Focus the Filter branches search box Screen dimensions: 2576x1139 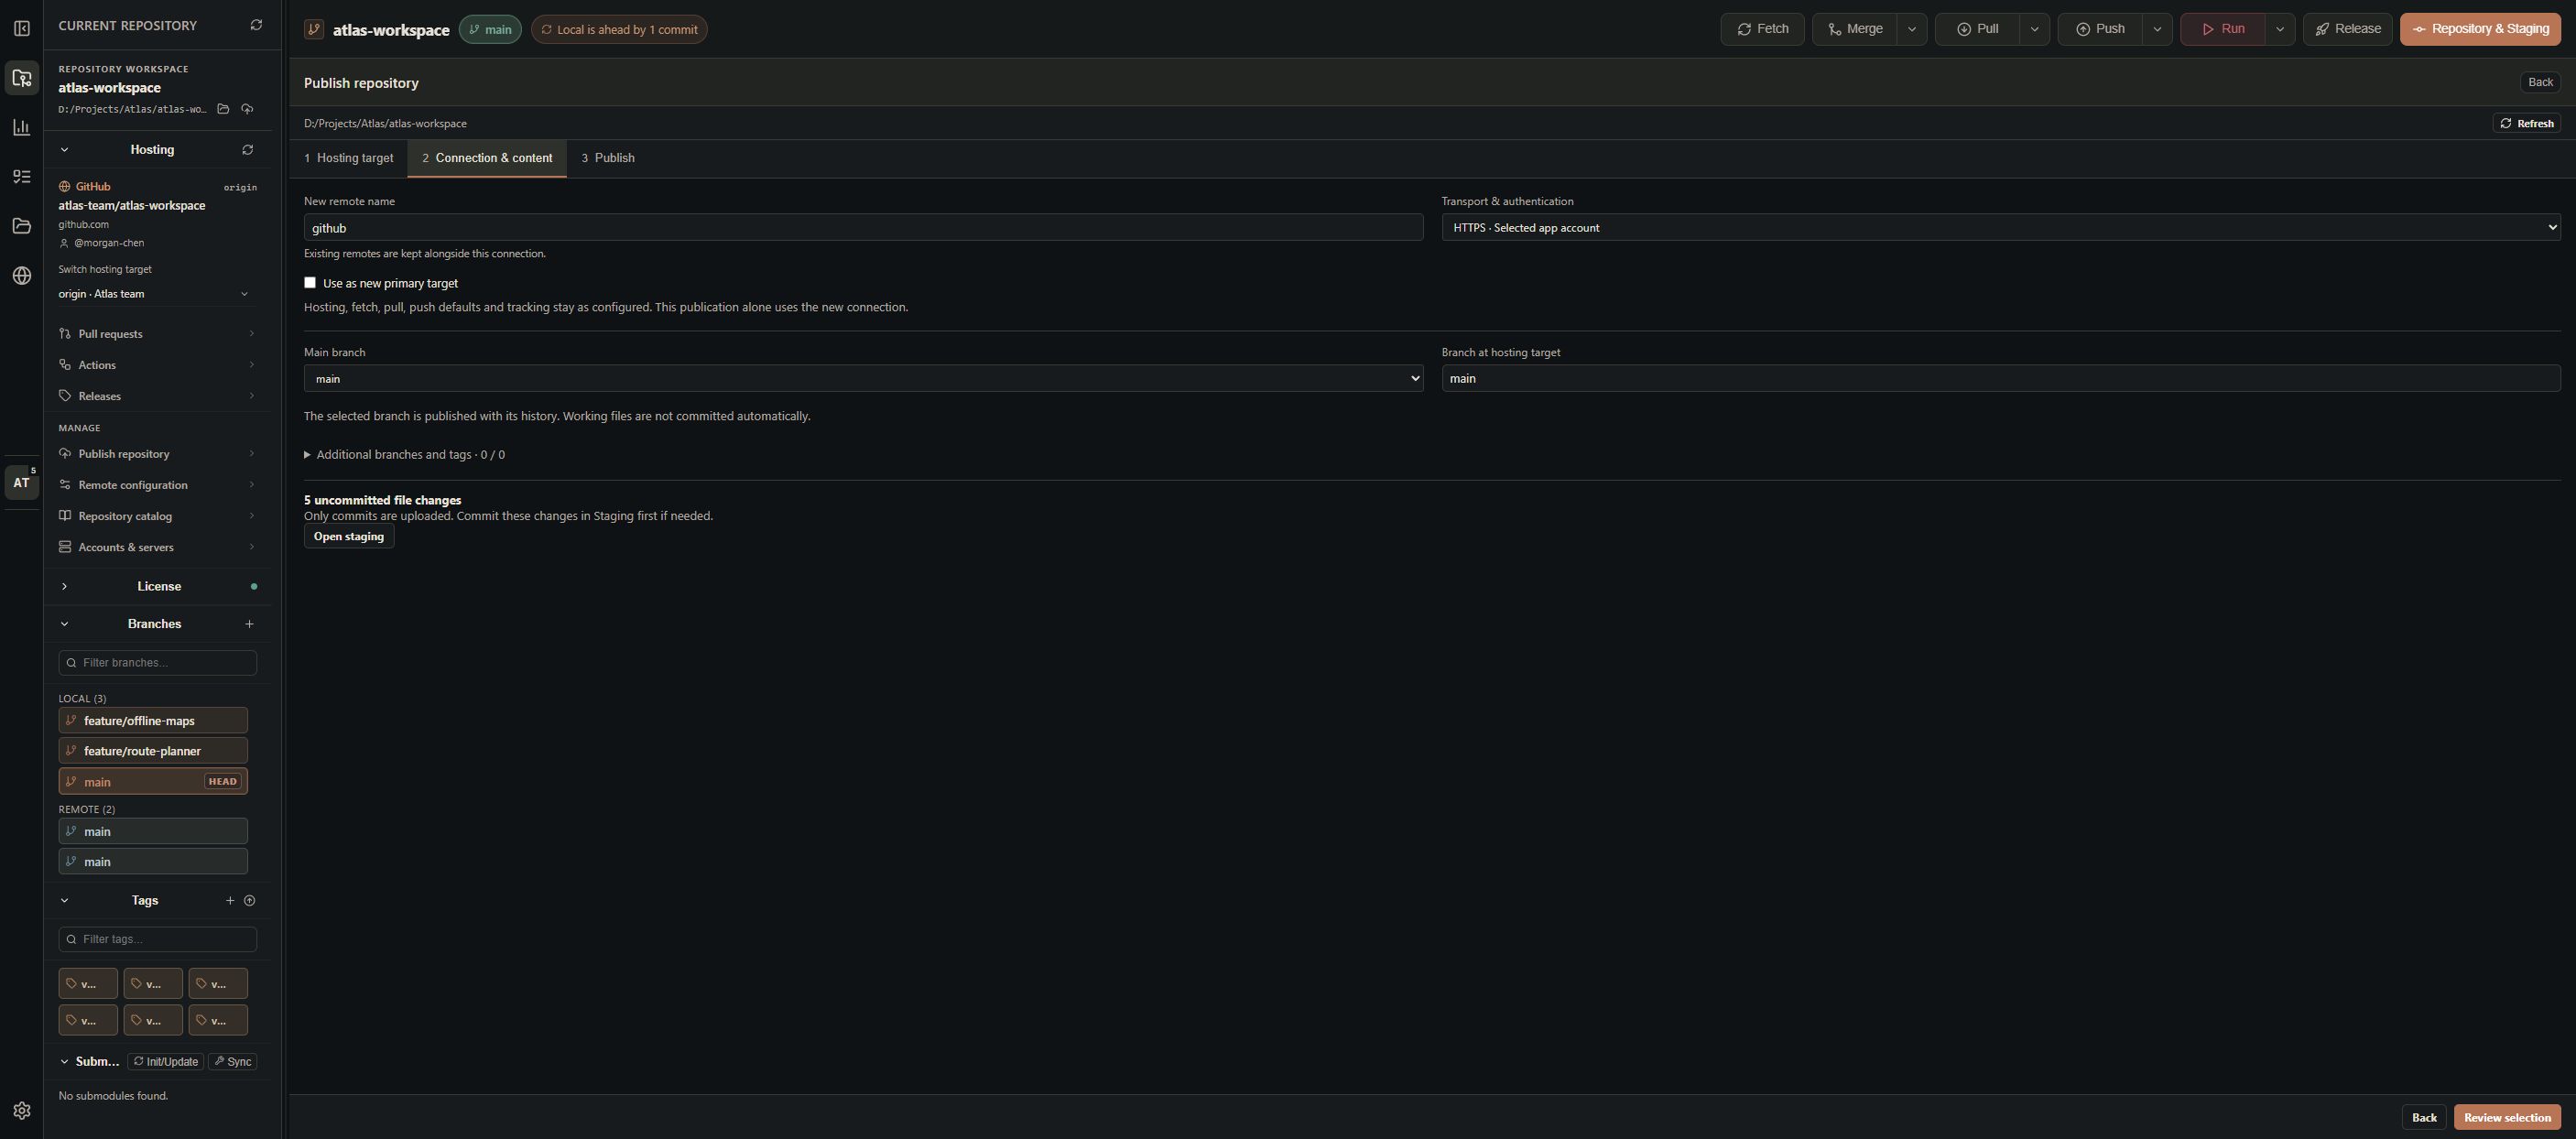pyautogui.click(x=157, y=663)
